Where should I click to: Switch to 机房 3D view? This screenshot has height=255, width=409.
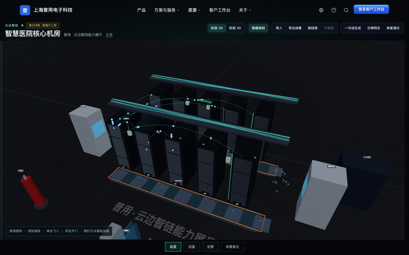[x=217, y=28]
